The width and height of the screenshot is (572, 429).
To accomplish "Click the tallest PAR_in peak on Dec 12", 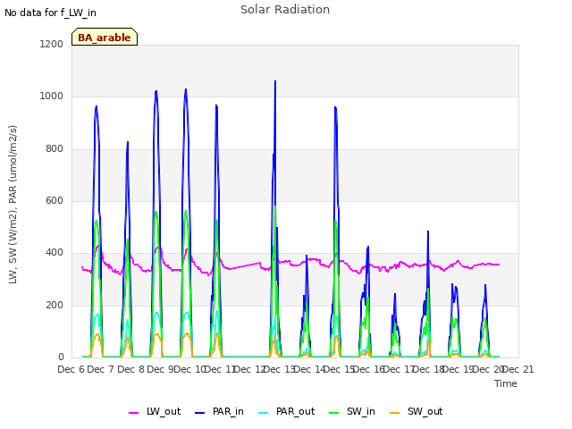I will (x=275, y=81).
